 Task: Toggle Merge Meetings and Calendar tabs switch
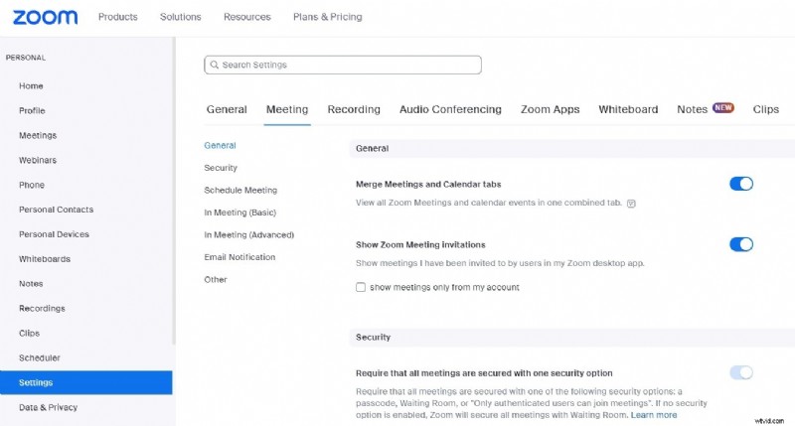click(740, 184)
